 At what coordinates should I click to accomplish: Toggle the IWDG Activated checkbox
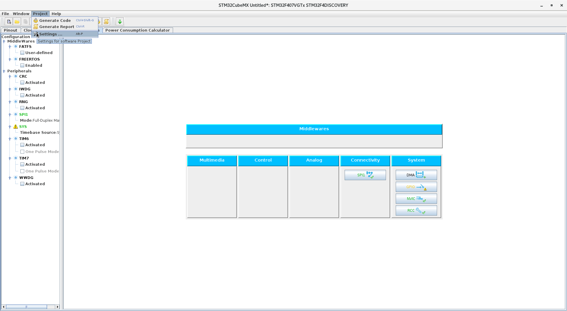[22, 95]
